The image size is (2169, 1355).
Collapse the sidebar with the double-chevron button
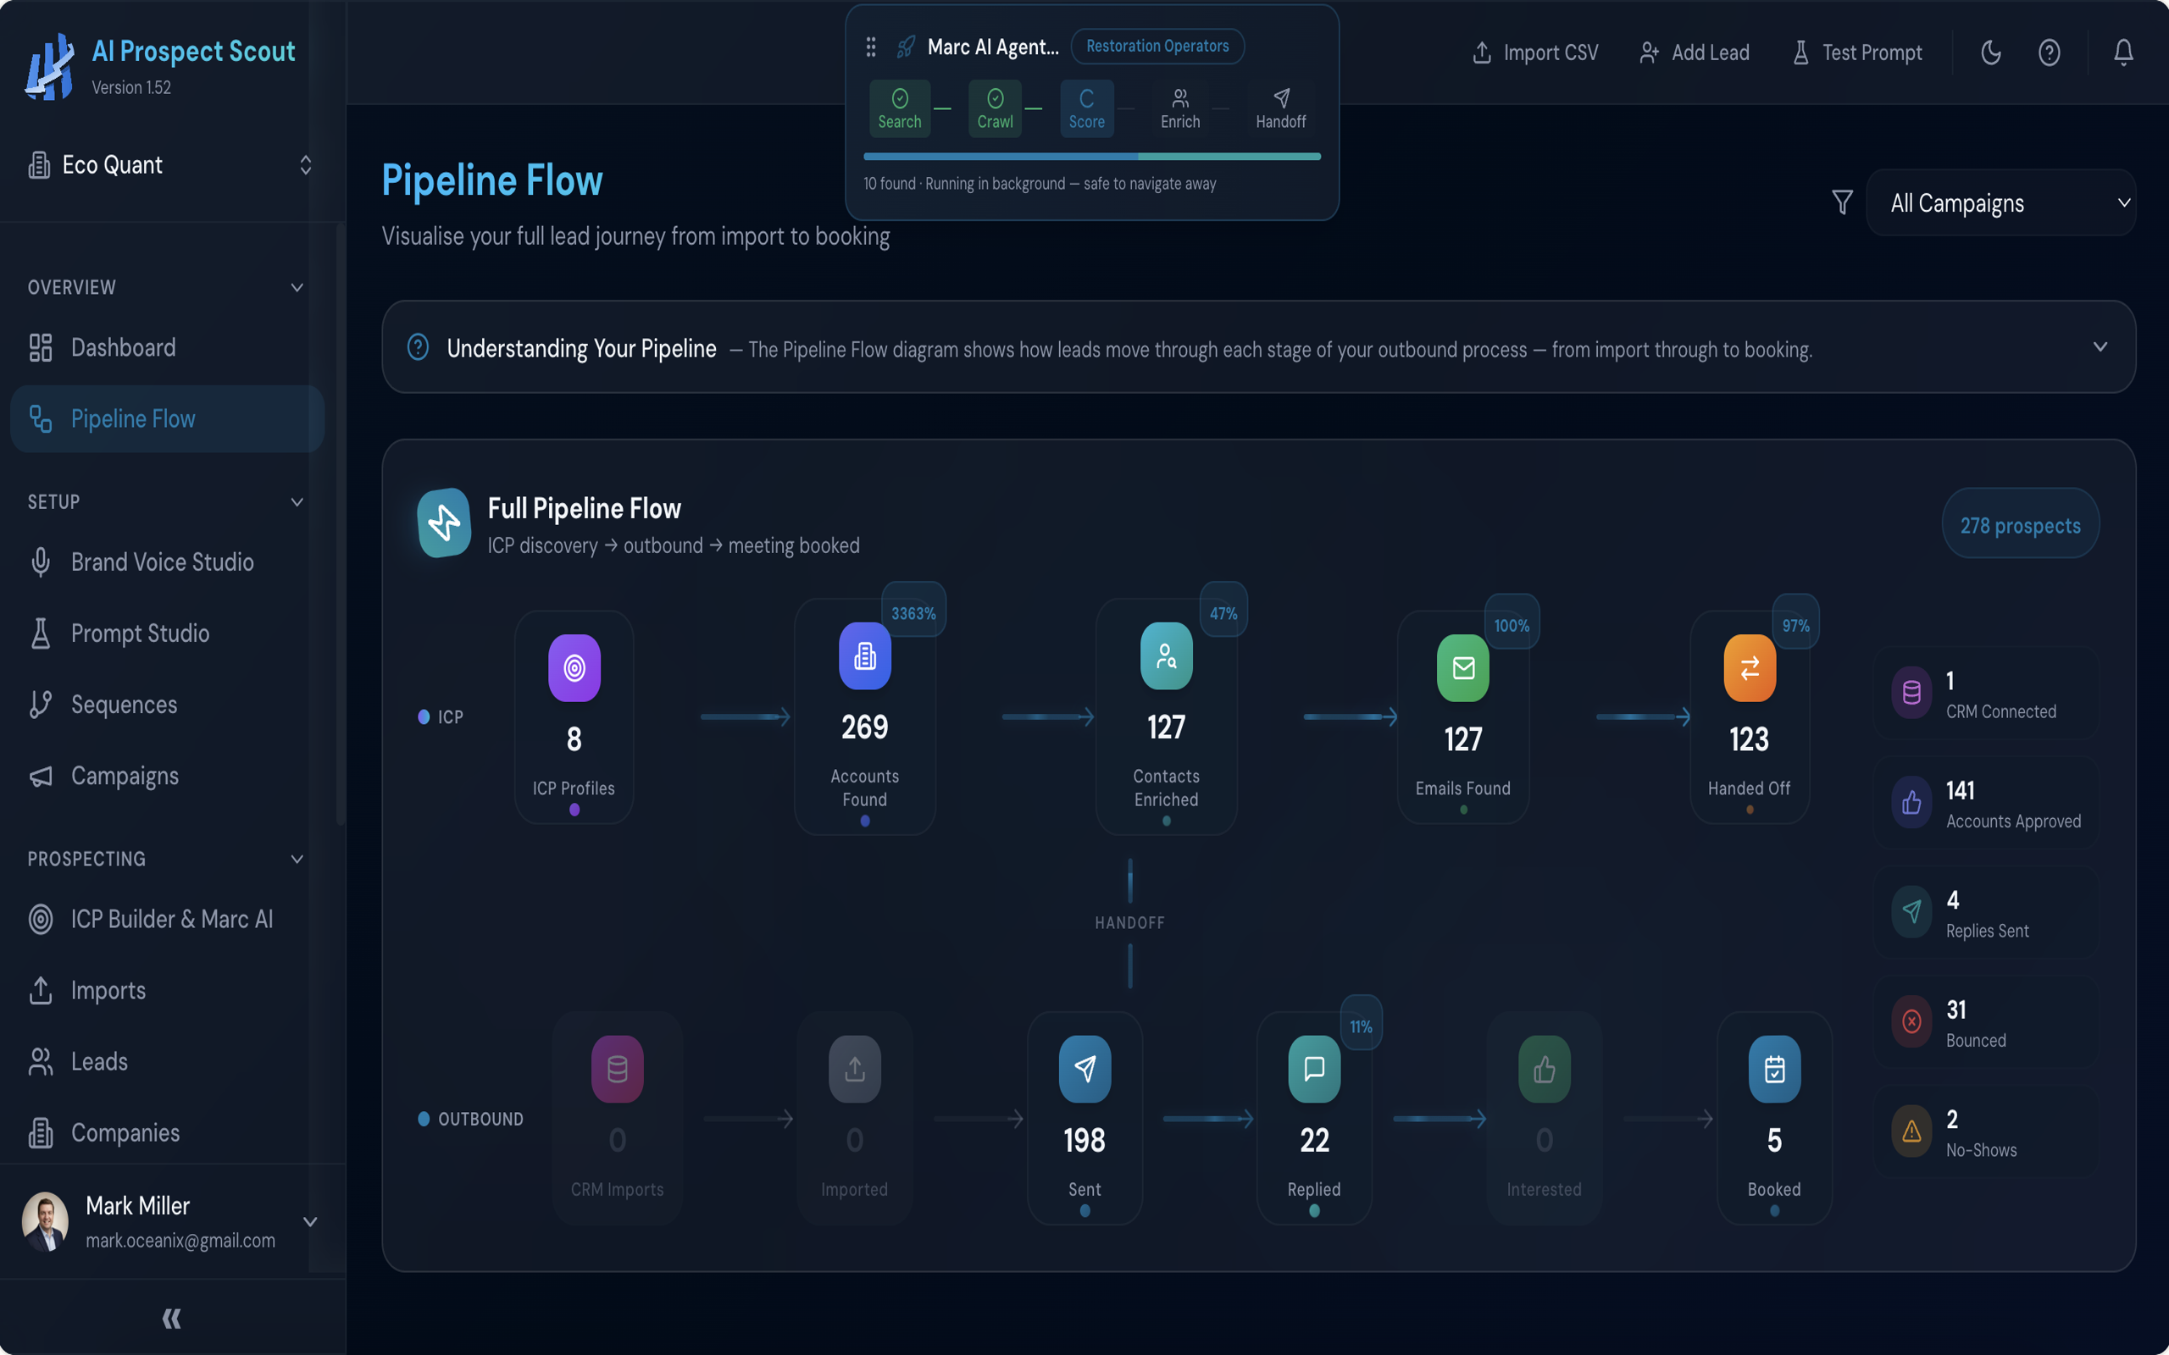pyautogui.click(x=171, y=1318)
